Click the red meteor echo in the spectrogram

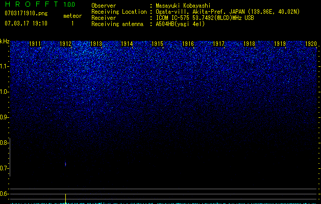point(65,164)
